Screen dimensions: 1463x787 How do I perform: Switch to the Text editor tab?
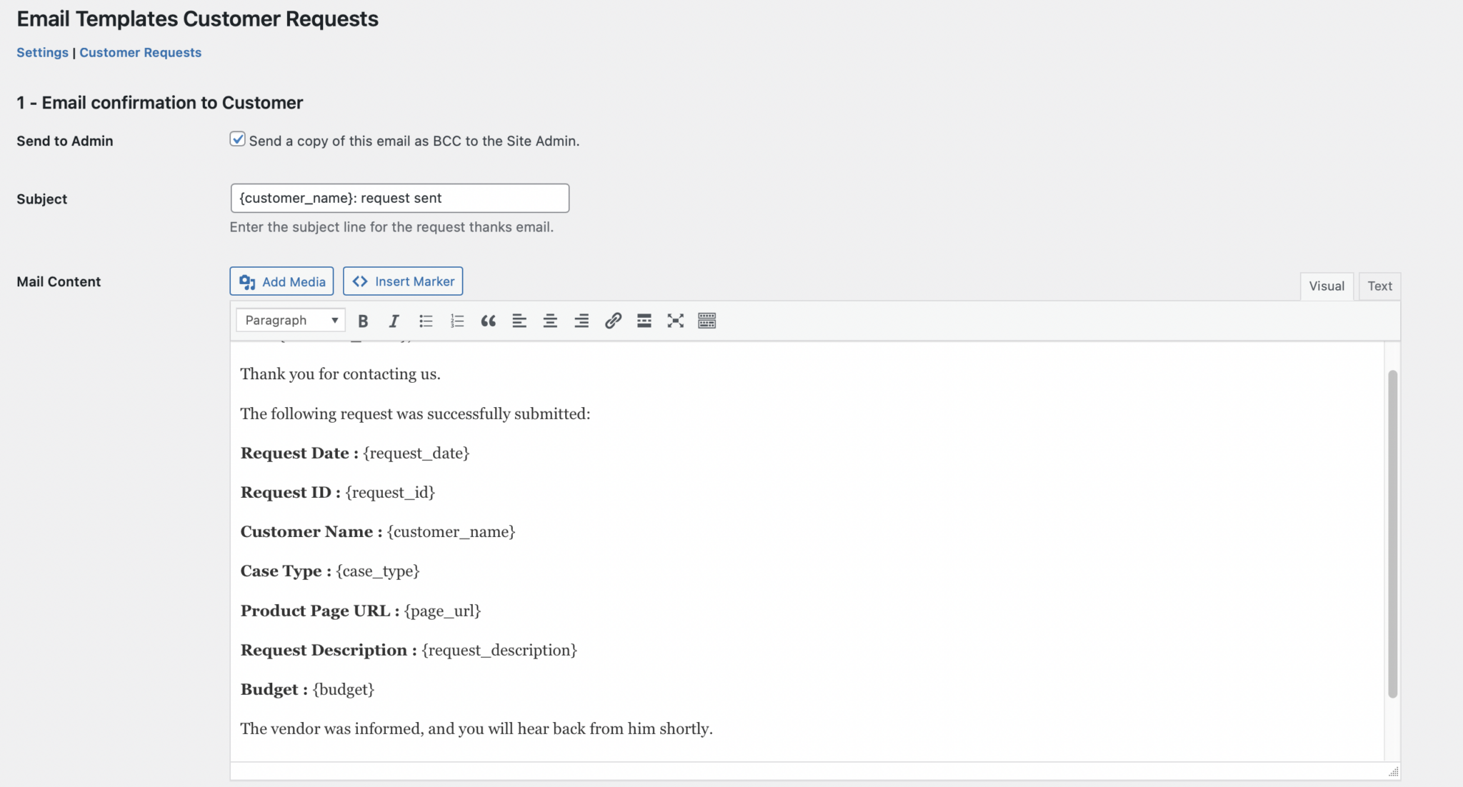(1379, 286)
